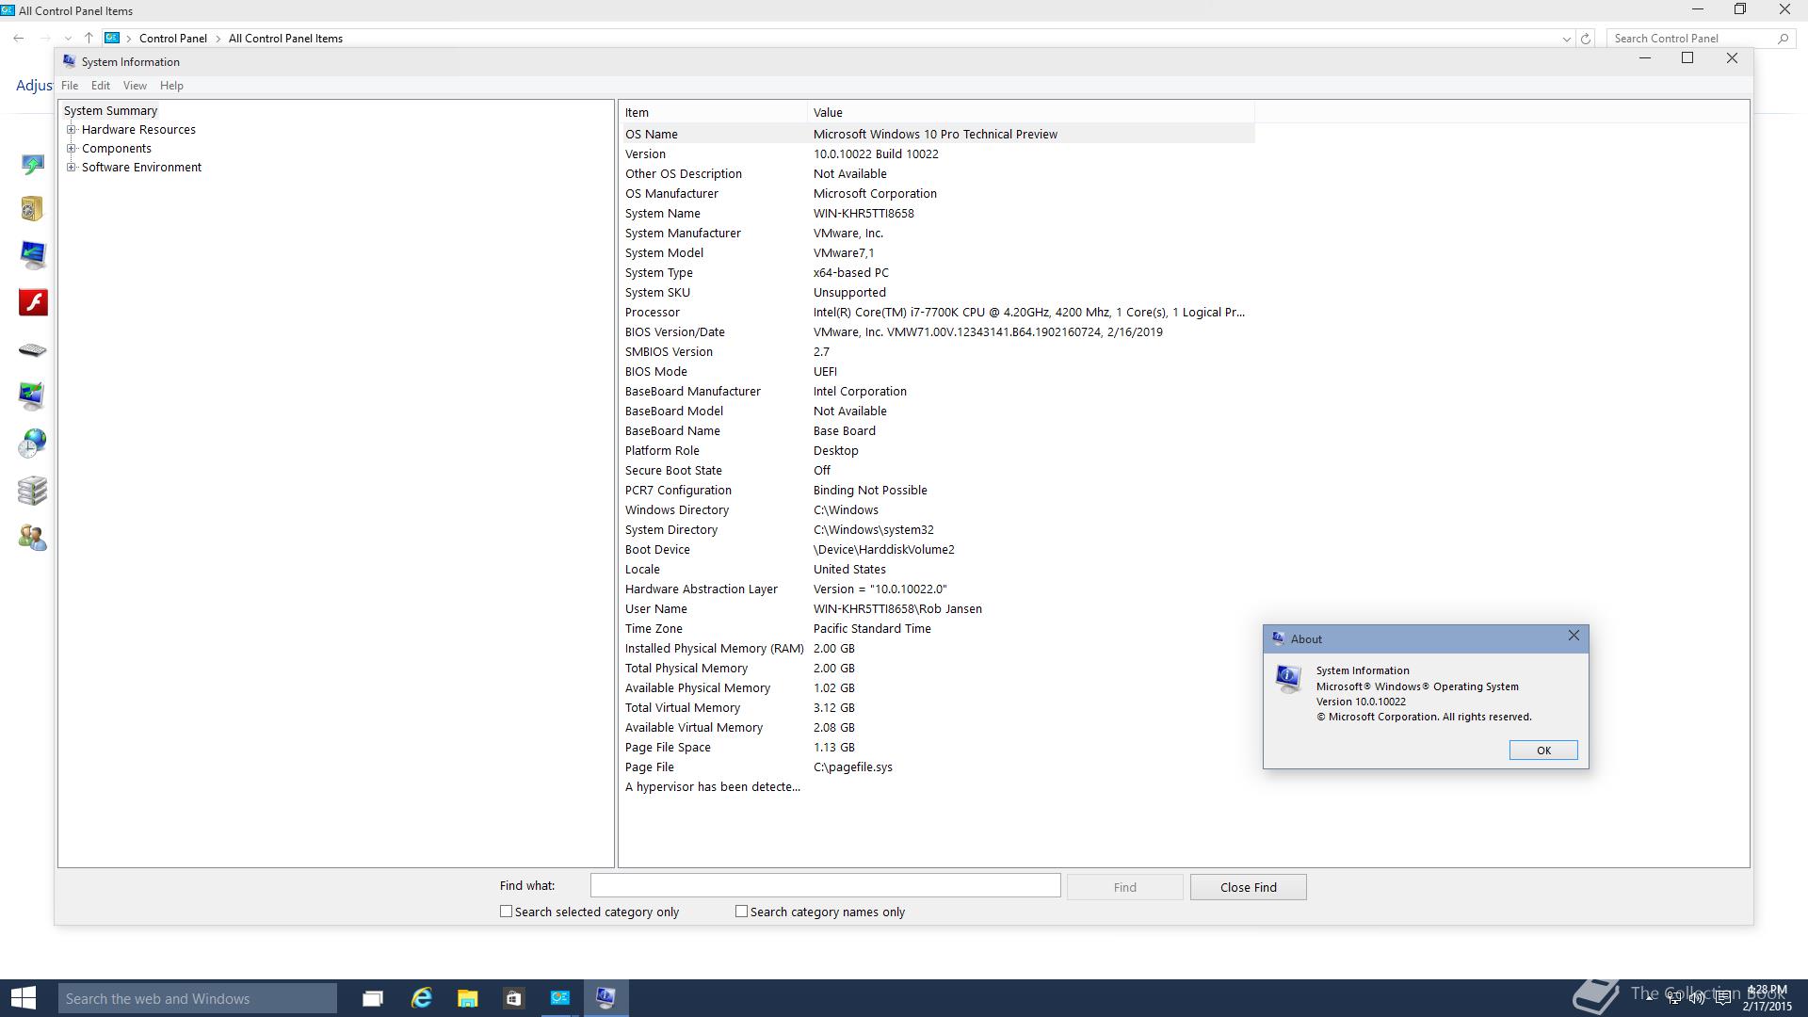Toggle 'Search selected category only' checkbox
The width and height of the screenshot is (1808, 1017).
pyautogui.click(x=506, y=912)
